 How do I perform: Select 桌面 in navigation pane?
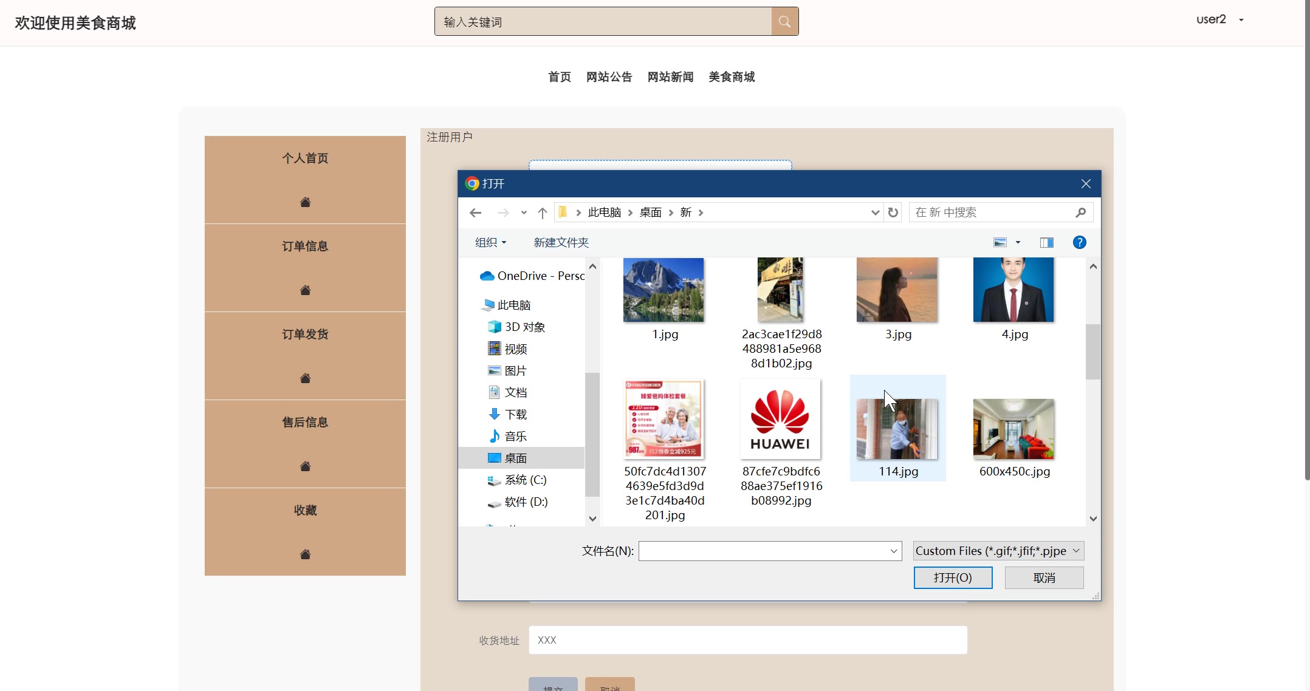click(x=521, y=458)
